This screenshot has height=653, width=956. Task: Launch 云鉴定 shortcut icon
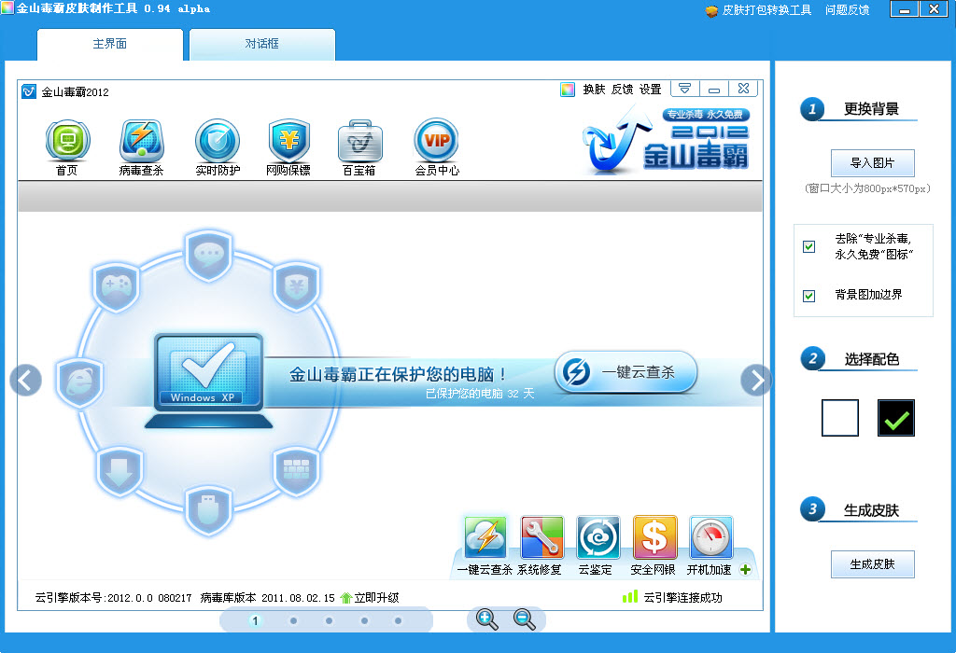coord(598,537)
